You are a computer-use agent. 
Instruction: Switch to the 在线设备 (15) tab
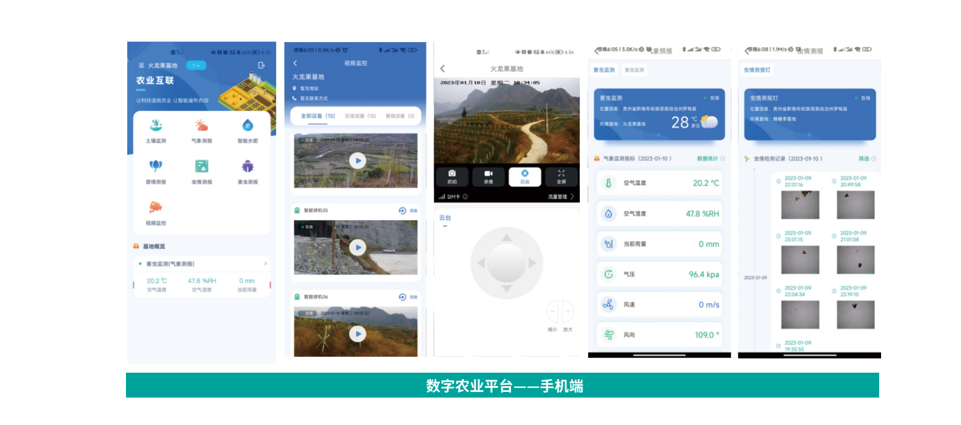click(360, 116)
